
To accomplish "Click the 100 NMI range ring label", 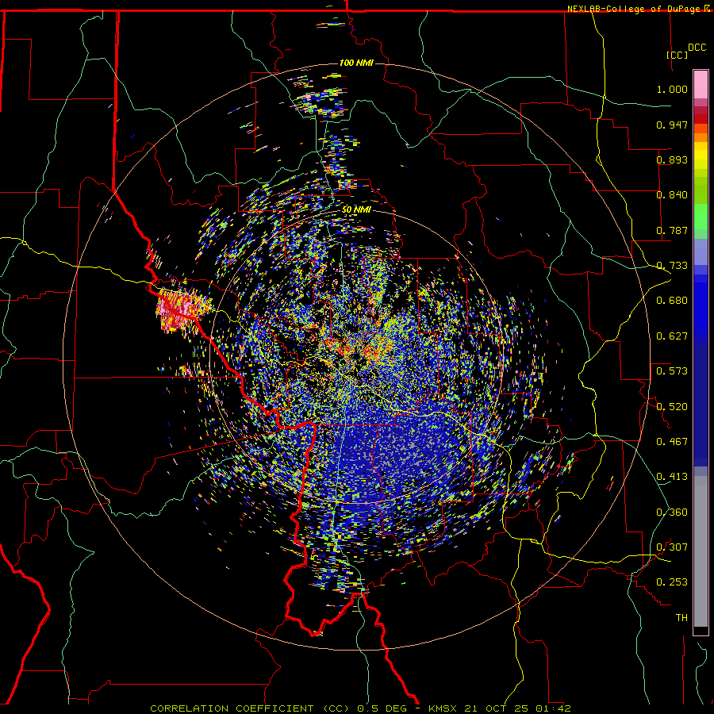I will 356,63.
